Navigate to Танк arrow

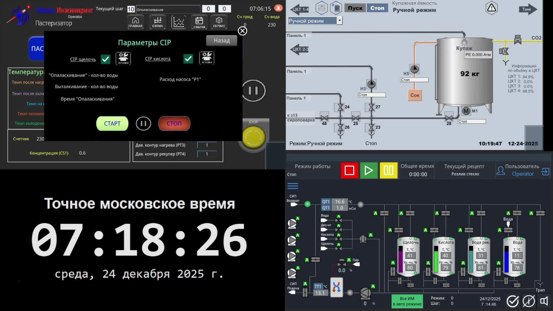[x=528, y=9]
